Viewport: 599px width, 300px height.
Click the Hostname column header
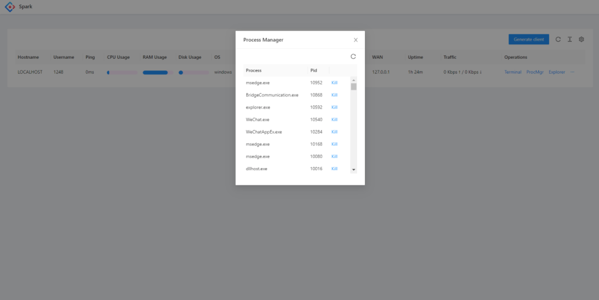[28, 57]
